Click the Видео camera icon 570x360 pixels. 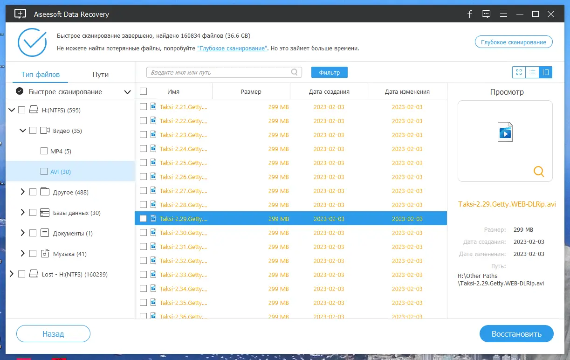click(x=45, y=131)
